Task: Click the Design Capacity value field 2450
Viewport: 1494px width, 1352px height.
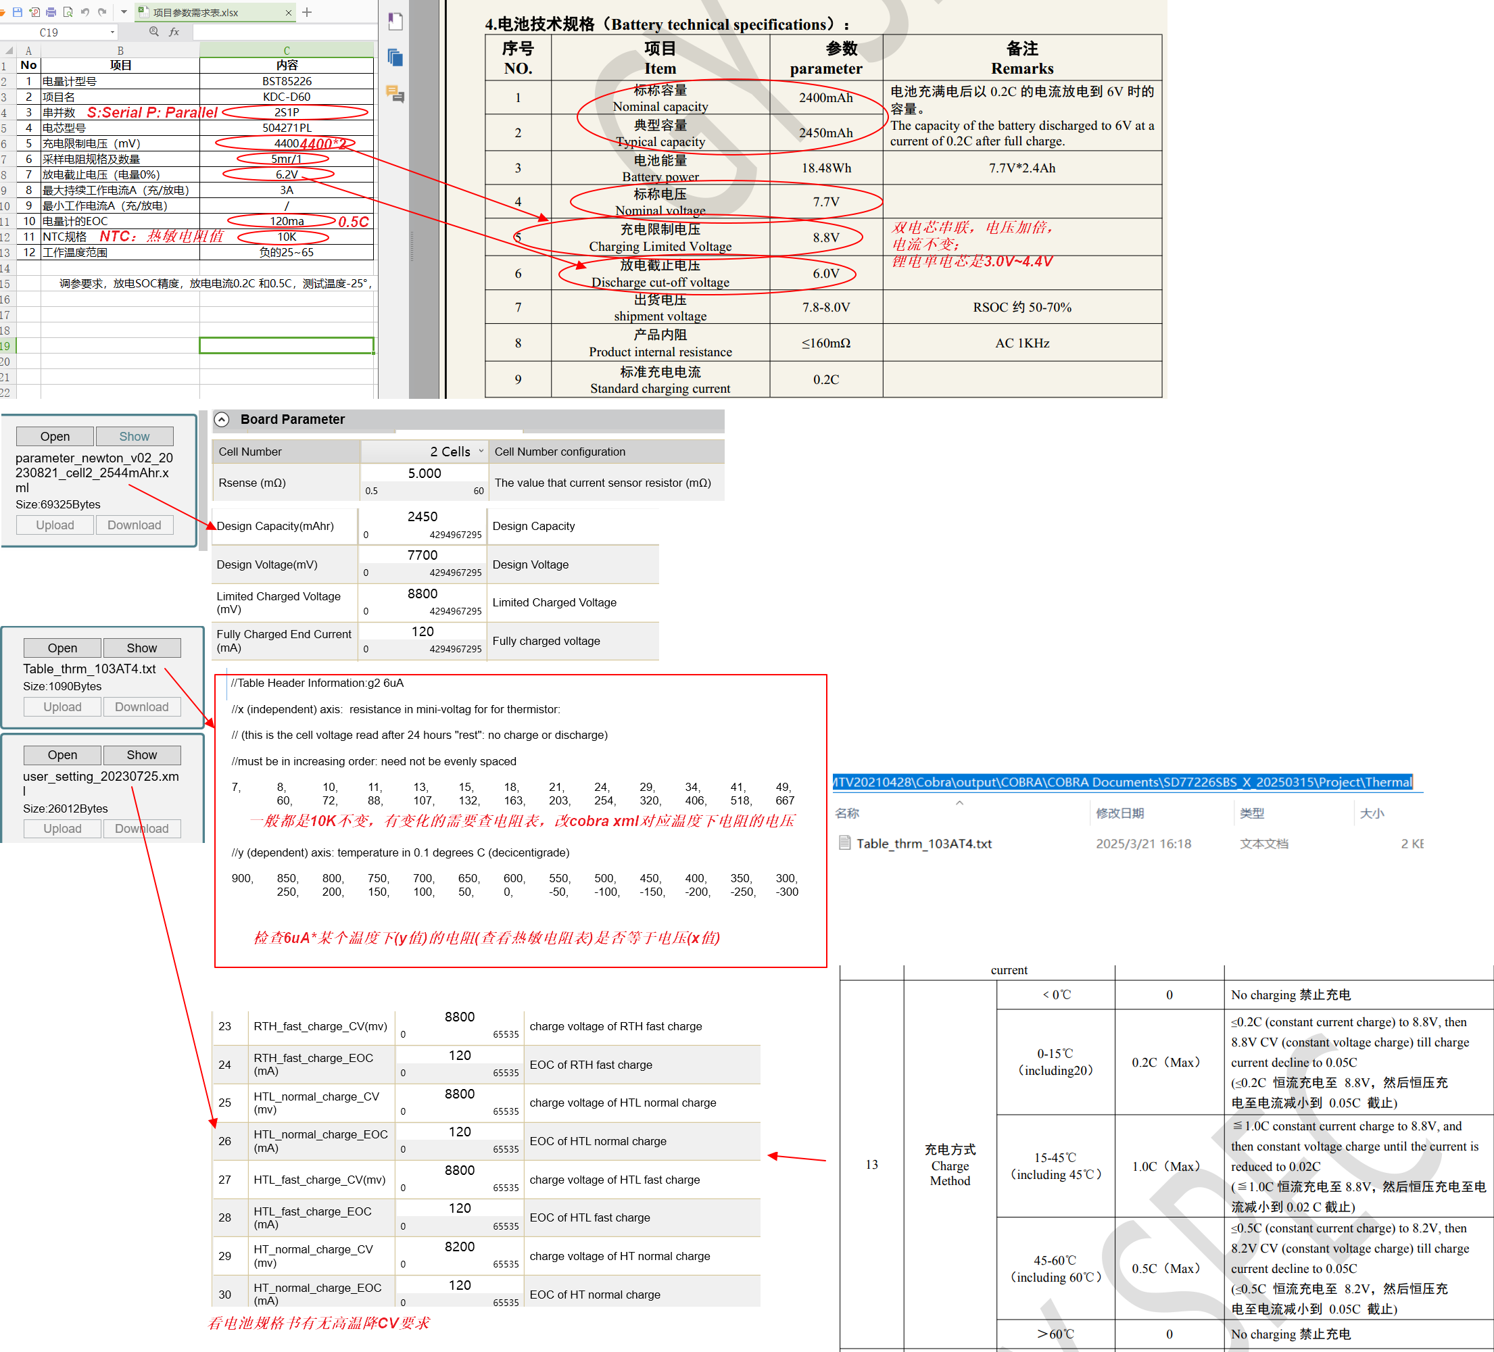Action: pos(423,516)
